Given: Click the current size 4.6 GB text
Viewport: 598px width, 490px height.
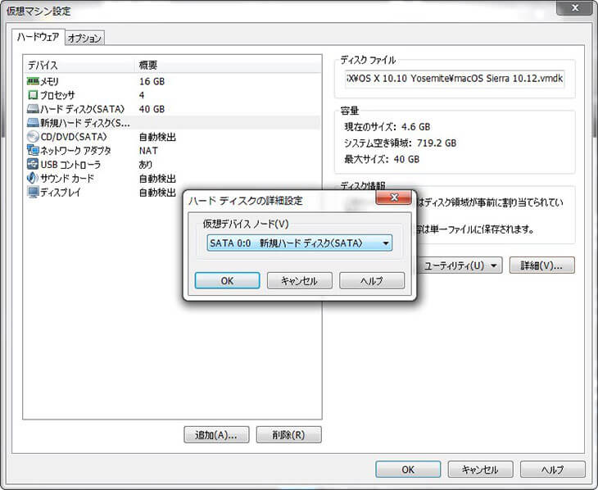Looking at the screenshot, I should pos(387,127).
